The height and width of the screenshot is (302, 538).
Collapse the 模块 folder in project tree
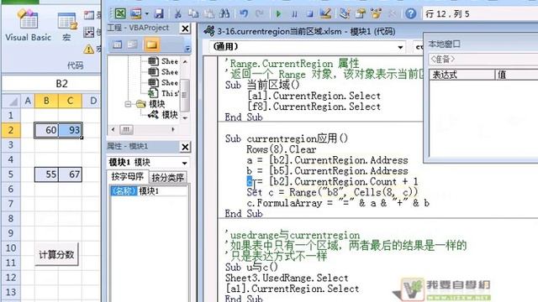pos(128,104)
